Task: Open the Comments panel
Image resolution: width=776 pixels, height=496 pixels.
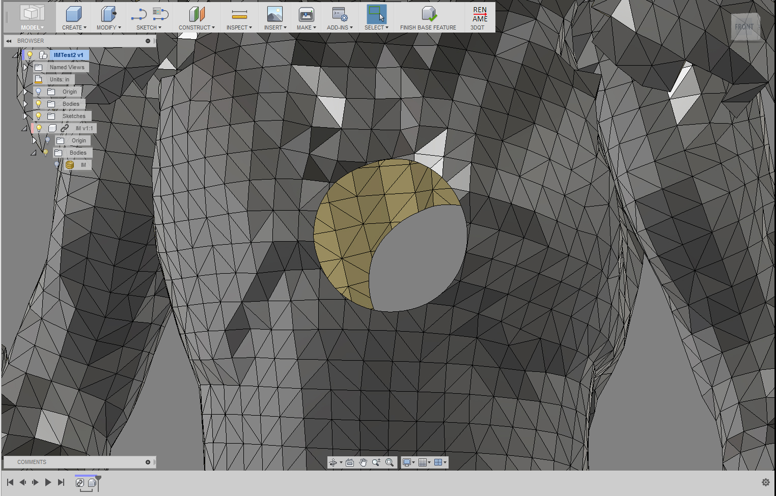Action: [31, 461]
